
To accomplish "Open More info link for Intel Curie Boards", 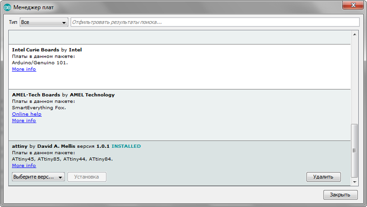I will click(24, 69).
